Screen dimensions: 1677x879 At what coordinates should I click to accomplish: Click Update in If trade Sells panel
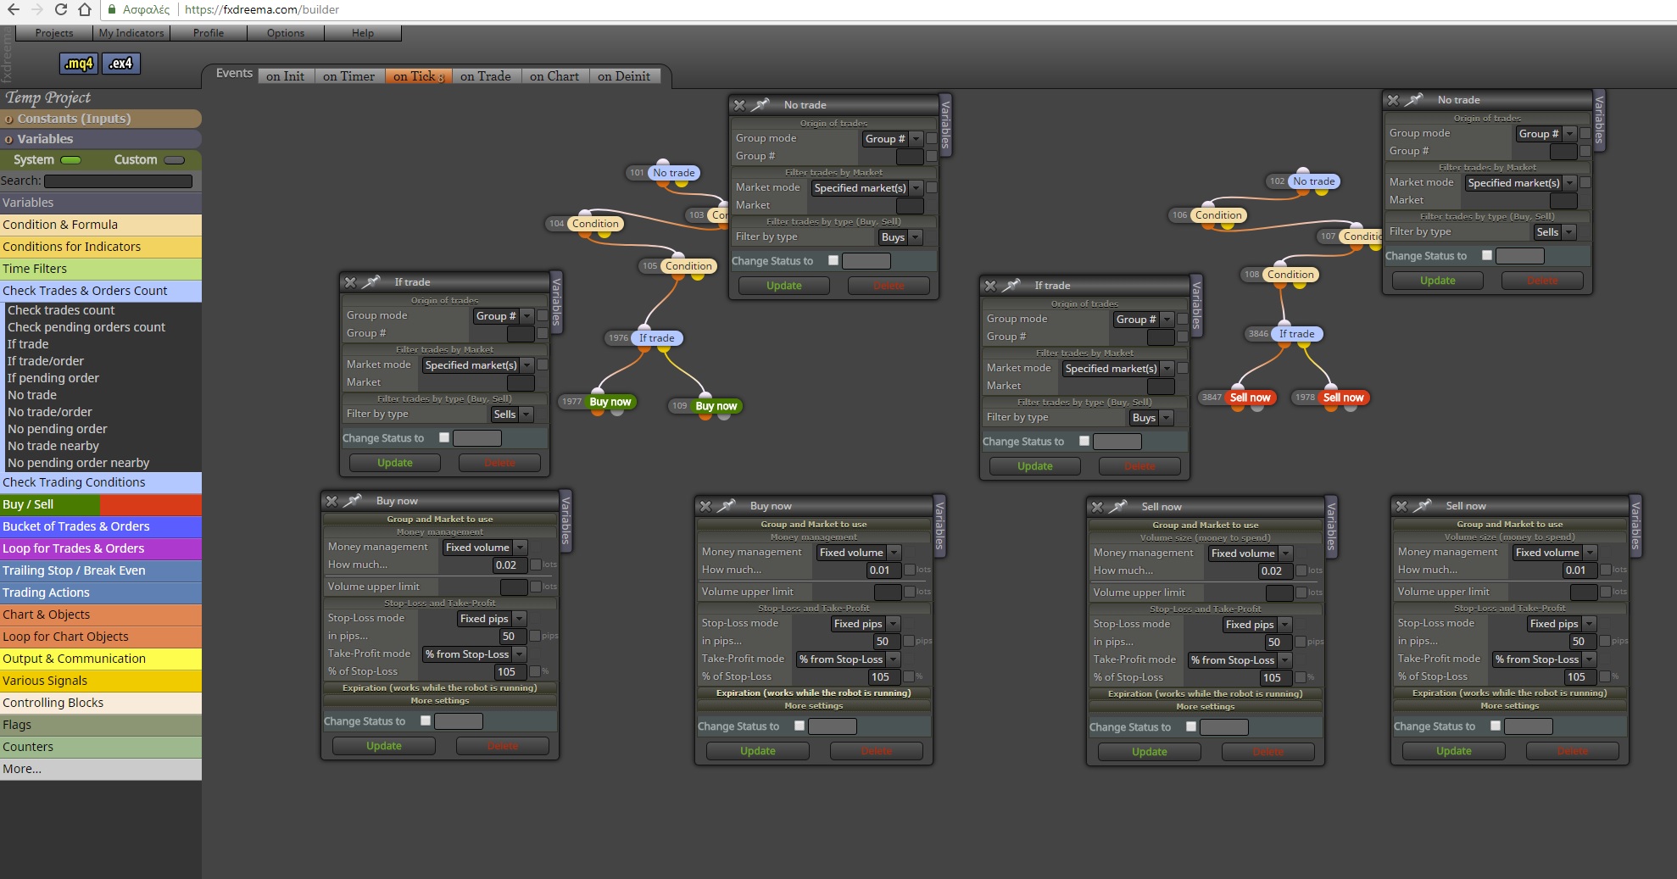point(395,463)
